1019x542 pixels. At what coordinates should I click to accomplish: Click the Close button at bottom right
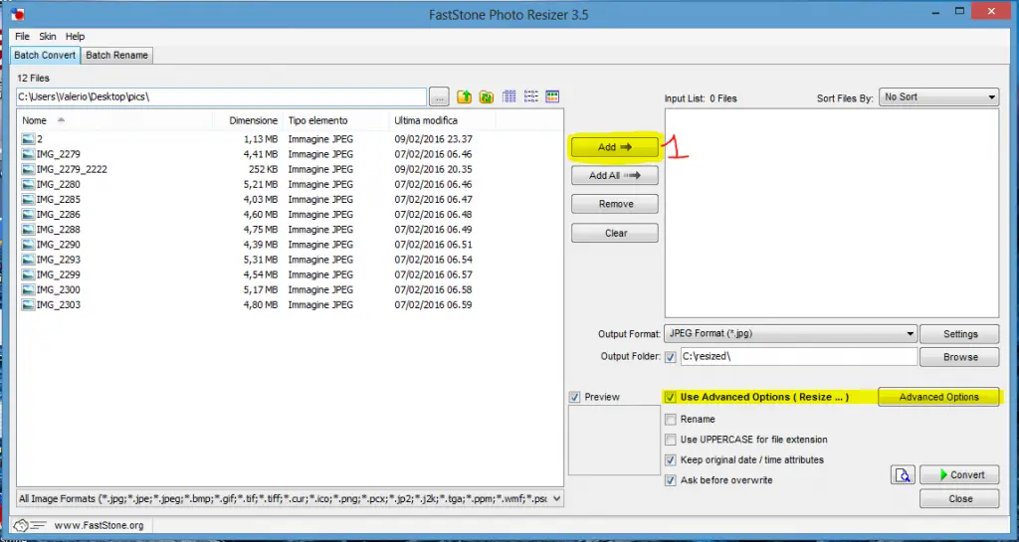pos(960,499)
